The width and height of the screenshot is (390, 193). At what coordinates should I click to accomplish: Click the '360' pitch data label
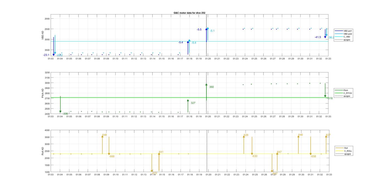click(x=211, y=87)
